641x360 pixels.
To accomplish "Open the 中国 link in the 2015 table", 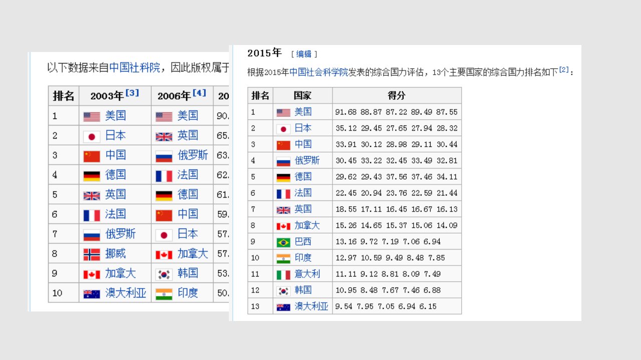I will pos(302,145).
